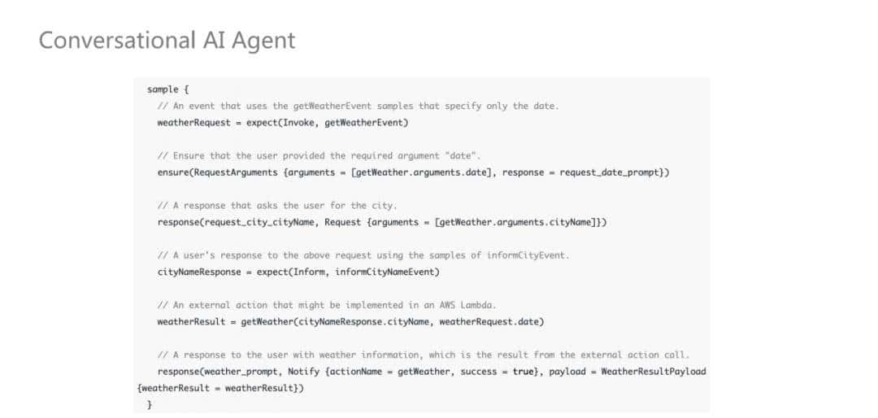Click the response(weather_prompt, Notify ...) line
This screenshot has height=418, width=878.
431,372
